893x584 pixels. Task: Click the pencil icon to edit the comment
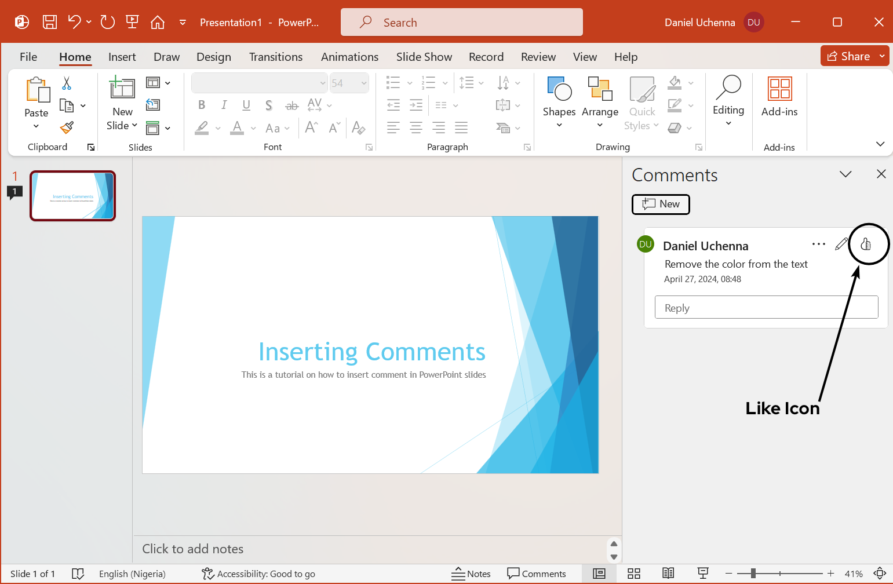pos(841,244)
